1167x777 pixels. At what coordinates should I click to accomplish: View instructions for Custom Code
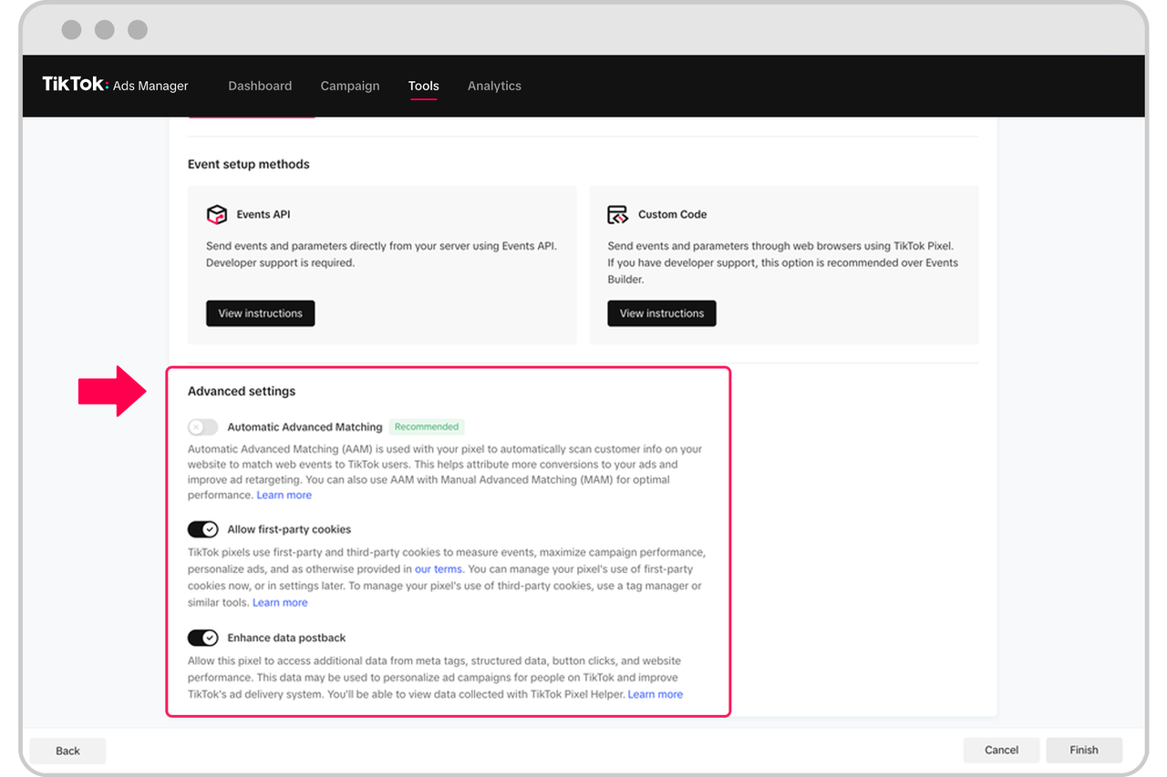pyautogui.click(x=662, y=313)
